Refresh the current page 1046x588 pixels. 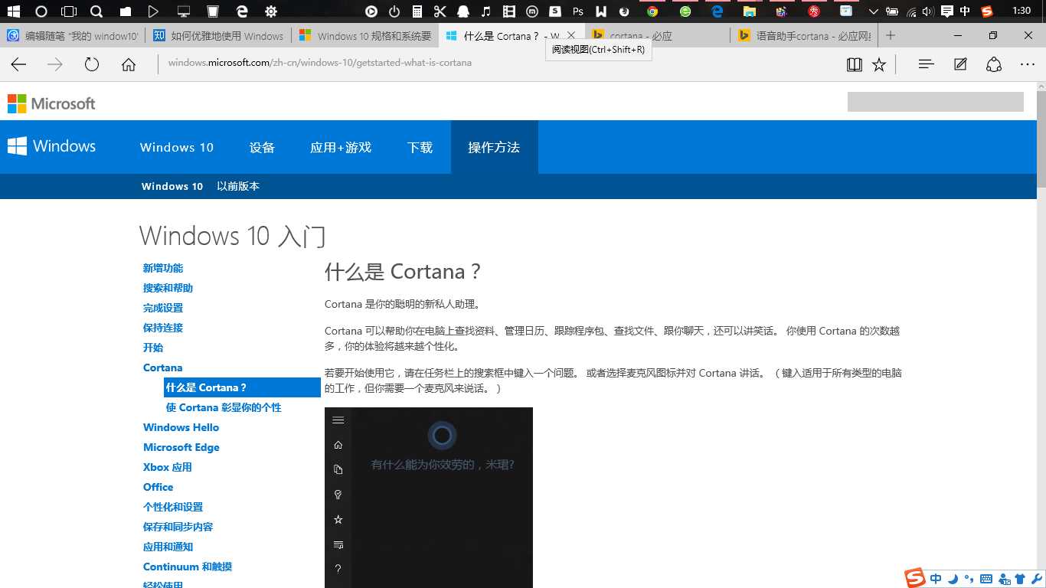(x=92, y=64)
